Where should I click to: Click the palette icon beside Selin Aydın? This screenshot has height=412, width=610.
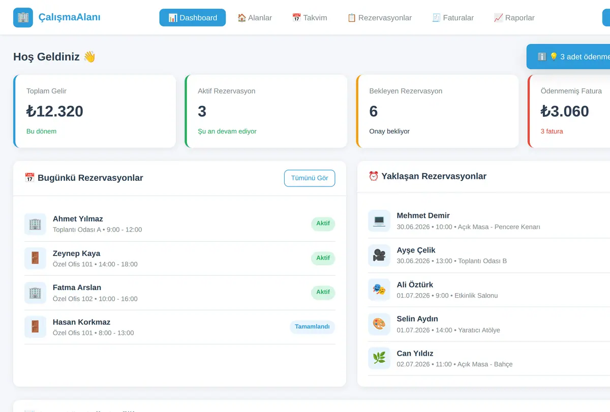[x=379, y=324]
